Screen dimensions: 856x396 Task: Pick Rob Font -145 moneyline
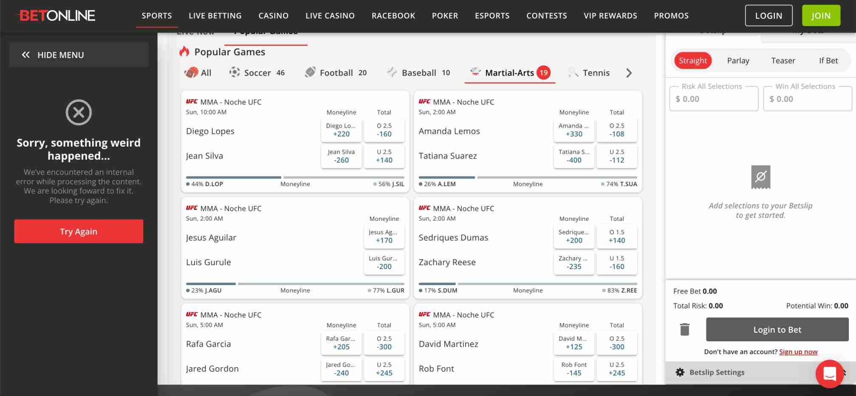(x=574, y=369)
